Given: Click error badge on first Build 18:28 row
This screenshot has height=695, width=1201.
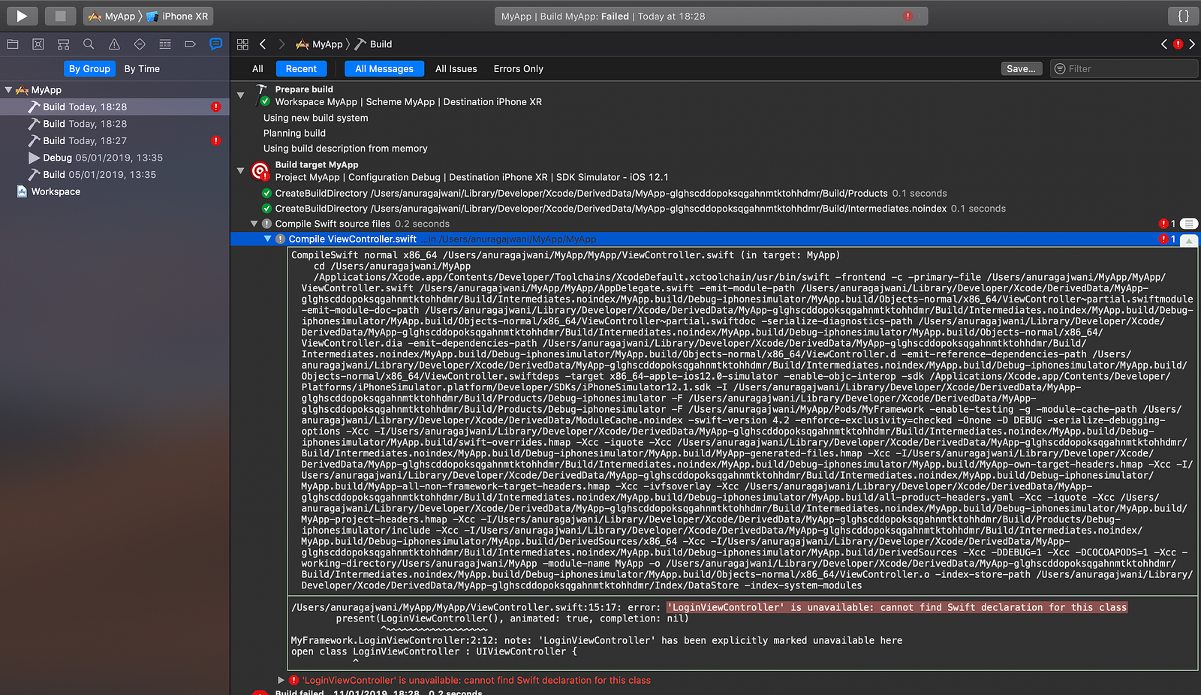Looking at the screenshot, I should [x=216, y=107].
